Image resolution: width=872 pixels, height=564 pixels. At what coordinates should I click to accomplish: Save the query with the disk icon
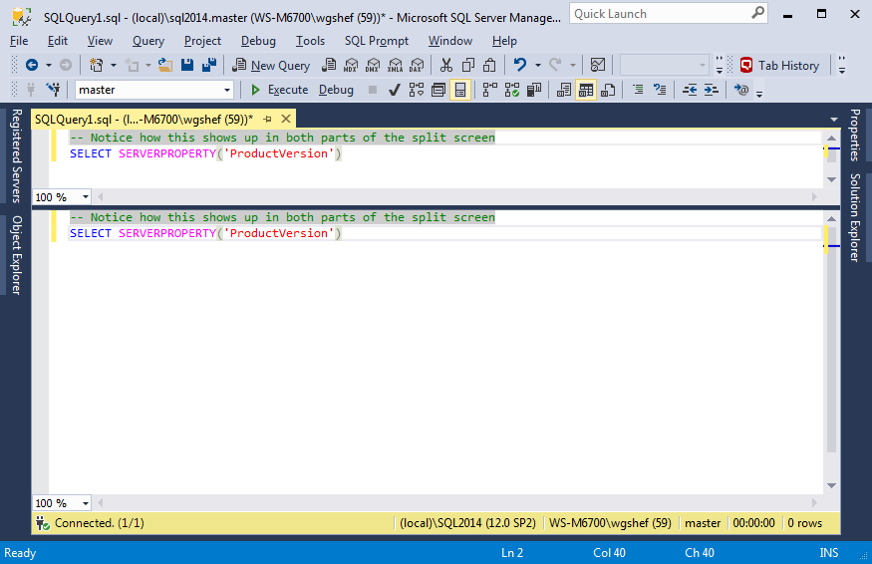[187, 65]
